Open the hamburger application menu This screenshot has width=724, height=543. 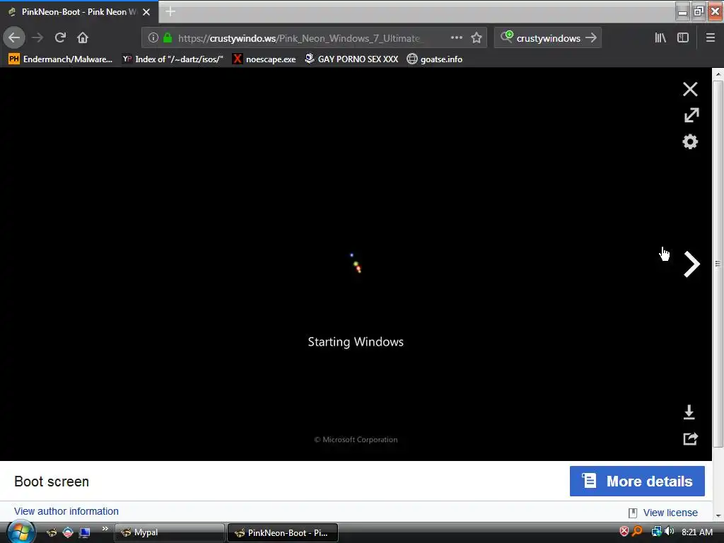point(710,37)
